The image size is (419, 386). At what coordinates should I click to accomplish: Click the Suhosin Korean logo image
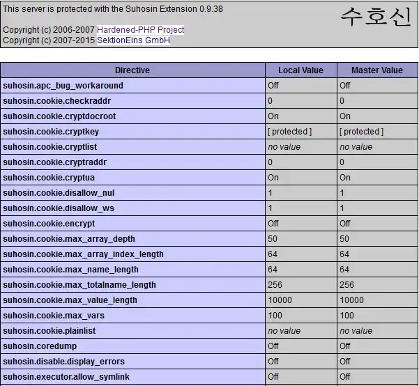click(x=376, y=17)
